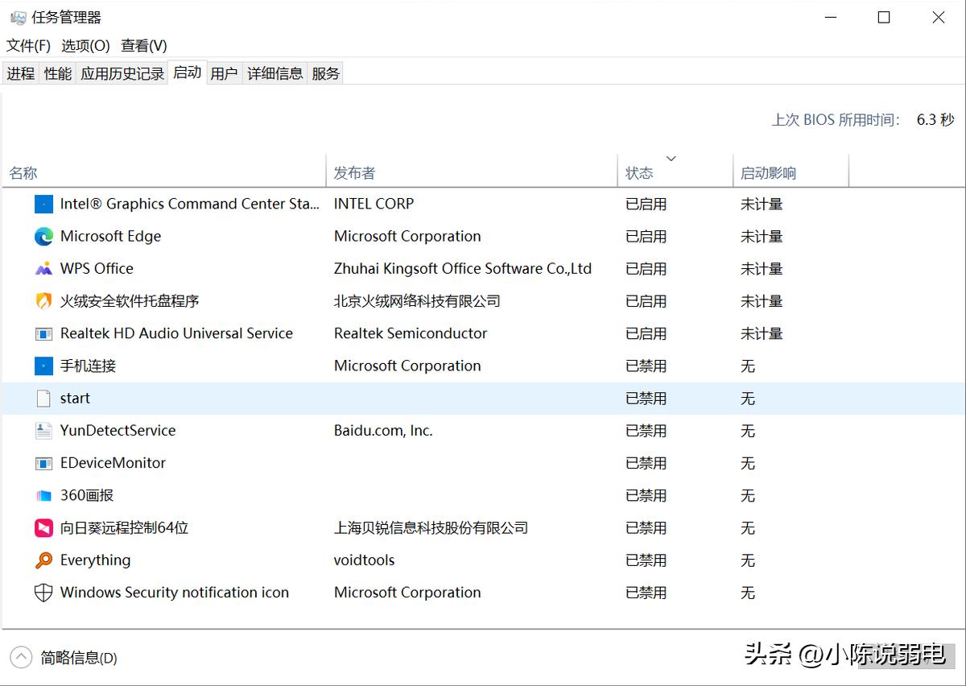Click the 火绒安全软件托盘程序 flame icon
Screen dimensions: 966x686
coord(43,300)
